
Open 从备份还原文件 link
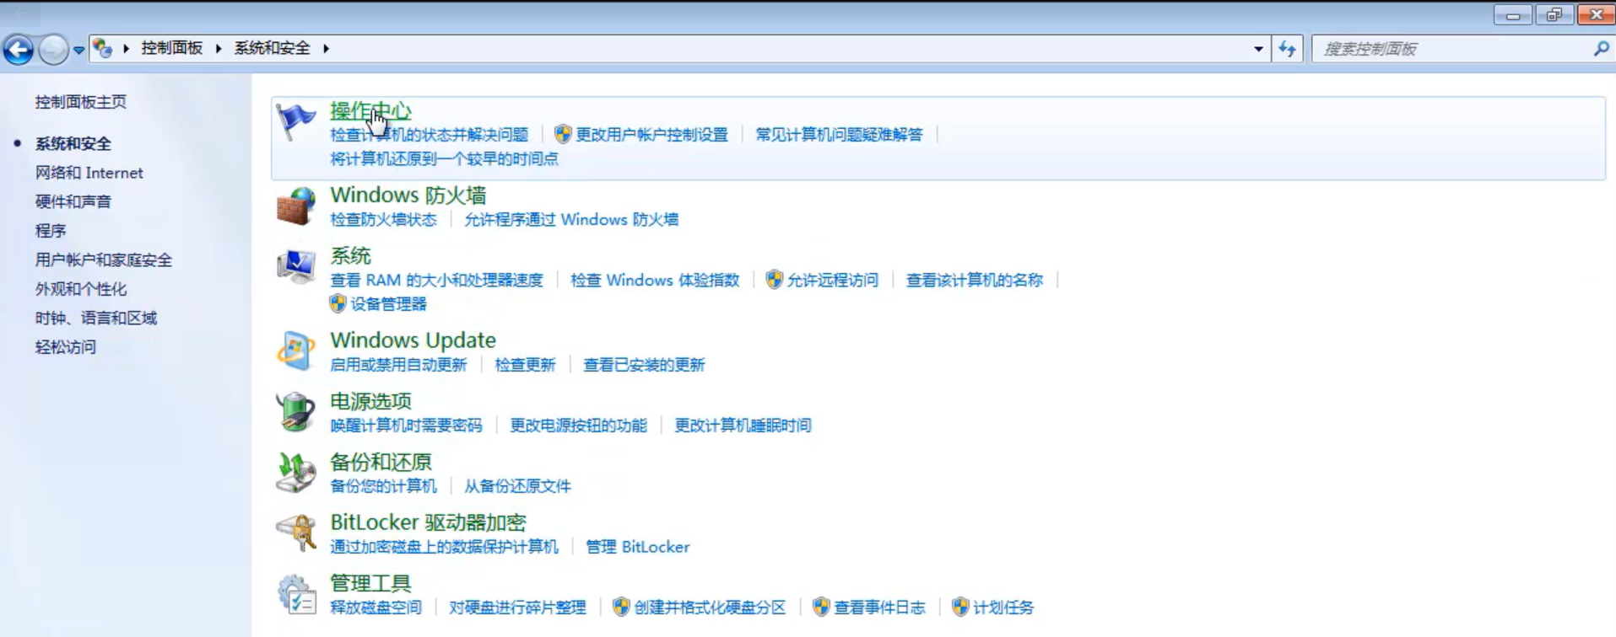click(517, 485)
